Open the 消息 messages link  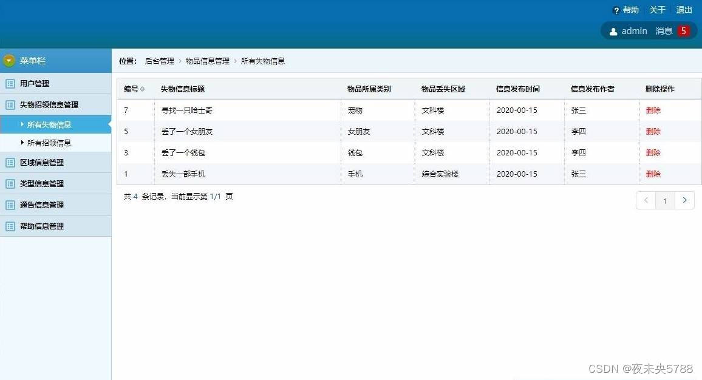[664, 31]
